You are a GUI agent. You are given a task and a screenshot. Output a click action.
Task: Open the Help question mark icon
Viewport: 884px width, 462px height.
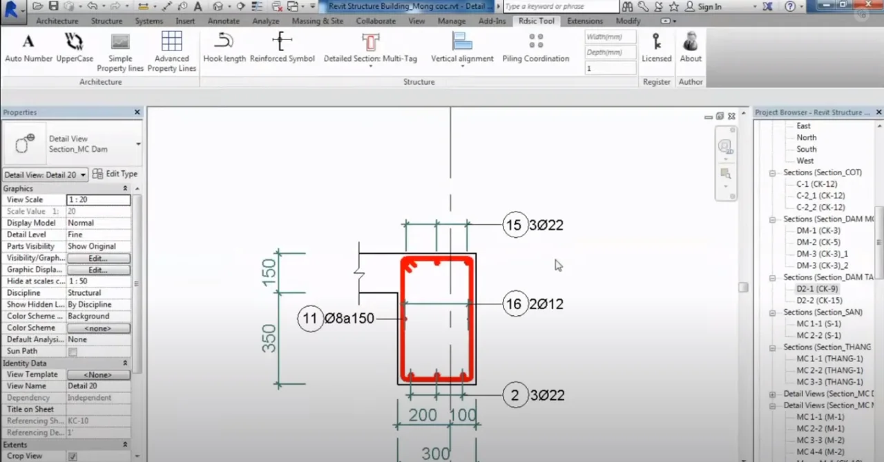tap(790, 6)
